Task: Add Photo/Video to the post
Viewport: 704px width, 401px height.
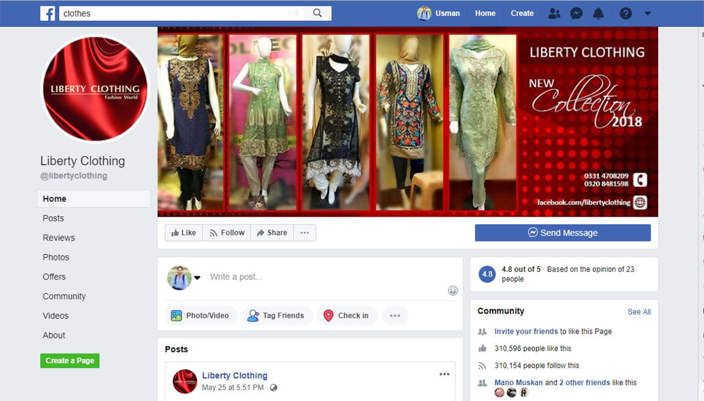Action: point(201,316)
